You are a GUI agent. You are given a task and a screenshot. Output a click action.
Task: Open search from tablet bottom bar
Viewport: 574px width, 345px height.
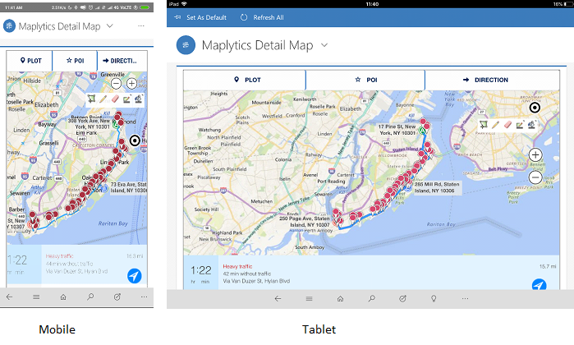point(371,298)
